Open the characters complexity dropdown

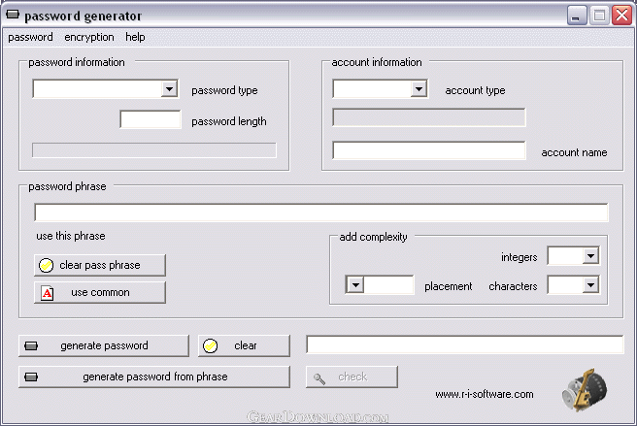[590, 285]
